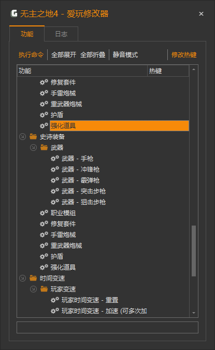
Task: Select the 功能 tab
Action: coord(27,34)
